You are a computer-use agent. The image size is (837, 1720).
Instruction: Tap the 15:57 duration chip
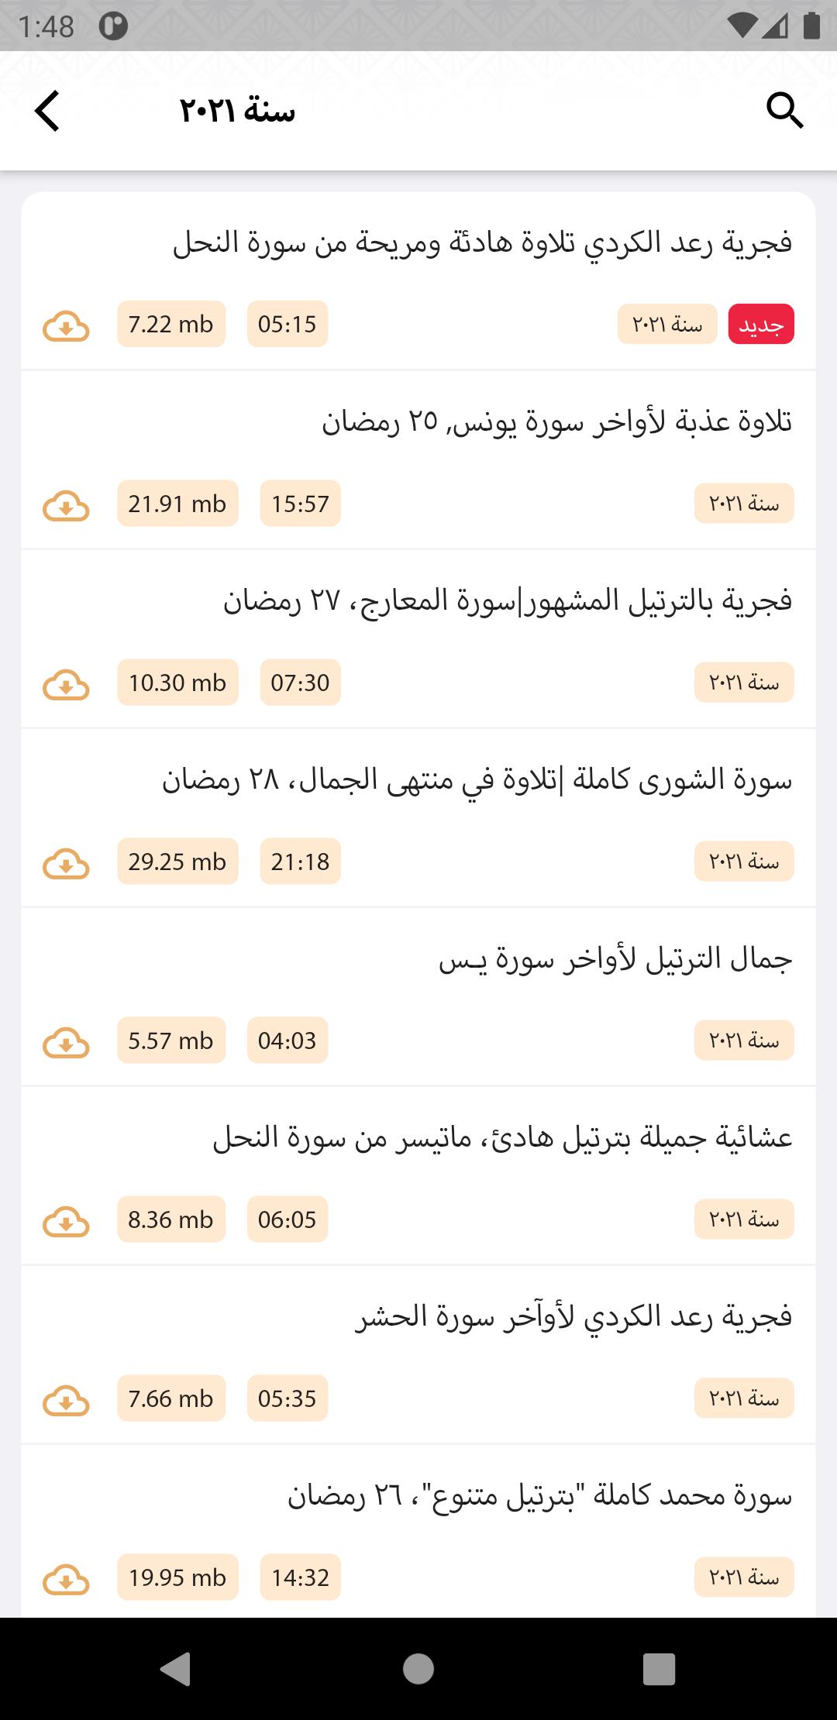pos(300,504)
